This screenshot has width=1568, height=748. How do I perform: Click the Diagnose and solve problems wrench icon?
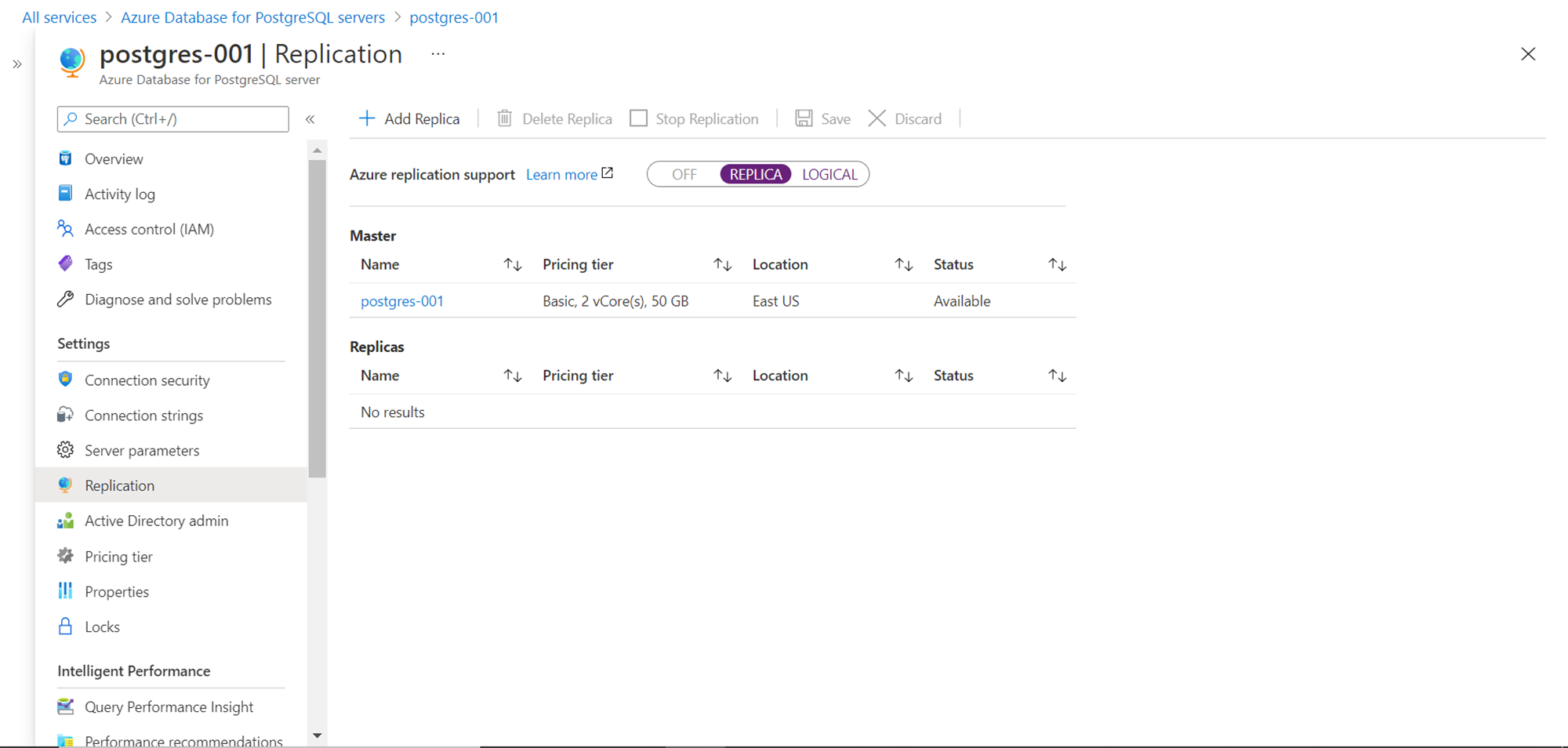66,299
